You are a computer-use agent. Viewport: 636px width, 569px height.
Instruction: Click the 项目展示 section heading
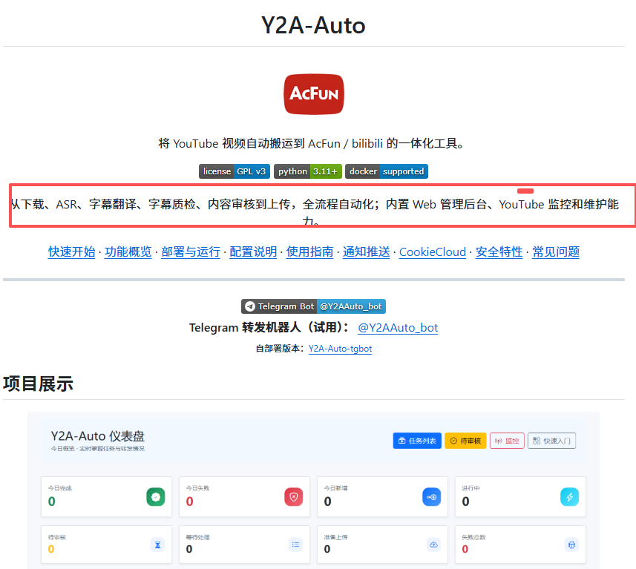[38, 384]
